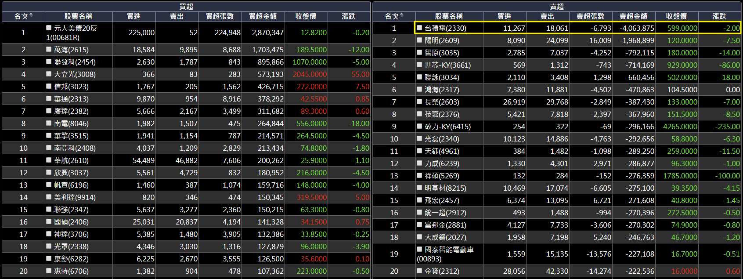Image resolution: width=743 pixels, height=279 pixels.
Task: Select closing price 2045.0000 cell
Action: (306, 74)
